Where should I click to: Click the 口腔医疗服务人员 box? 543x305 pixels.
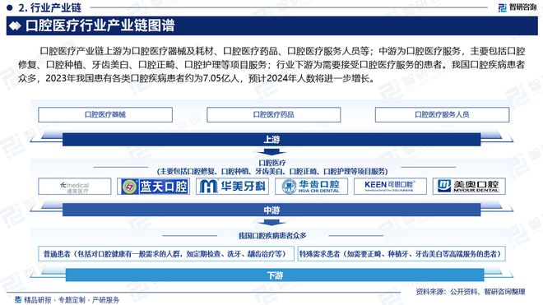pyautogui.click(x=443, y=114)
